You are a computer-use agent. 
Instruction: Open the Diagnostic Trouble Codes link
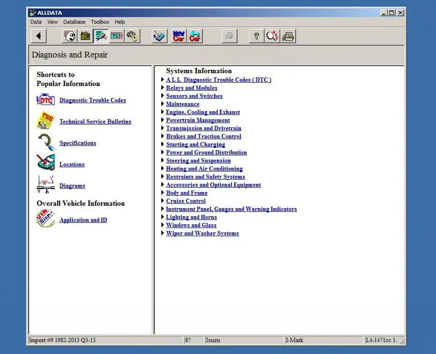(92, 100)
